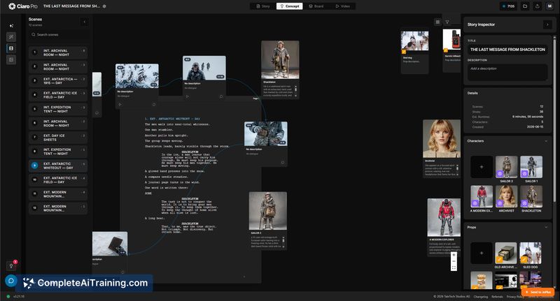Zoom in on the canvas with plus control
The image size is (560, 301).
pos(454,255)
